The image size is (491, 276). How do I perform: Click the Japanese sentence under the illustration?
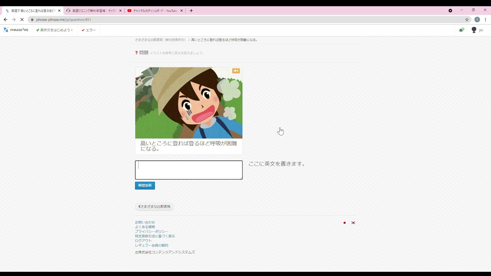point(189,146)
